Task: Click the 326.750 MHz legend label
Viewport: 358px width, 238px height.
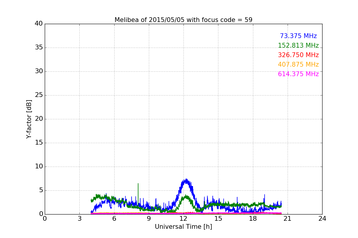Action: tap(298, 55)
